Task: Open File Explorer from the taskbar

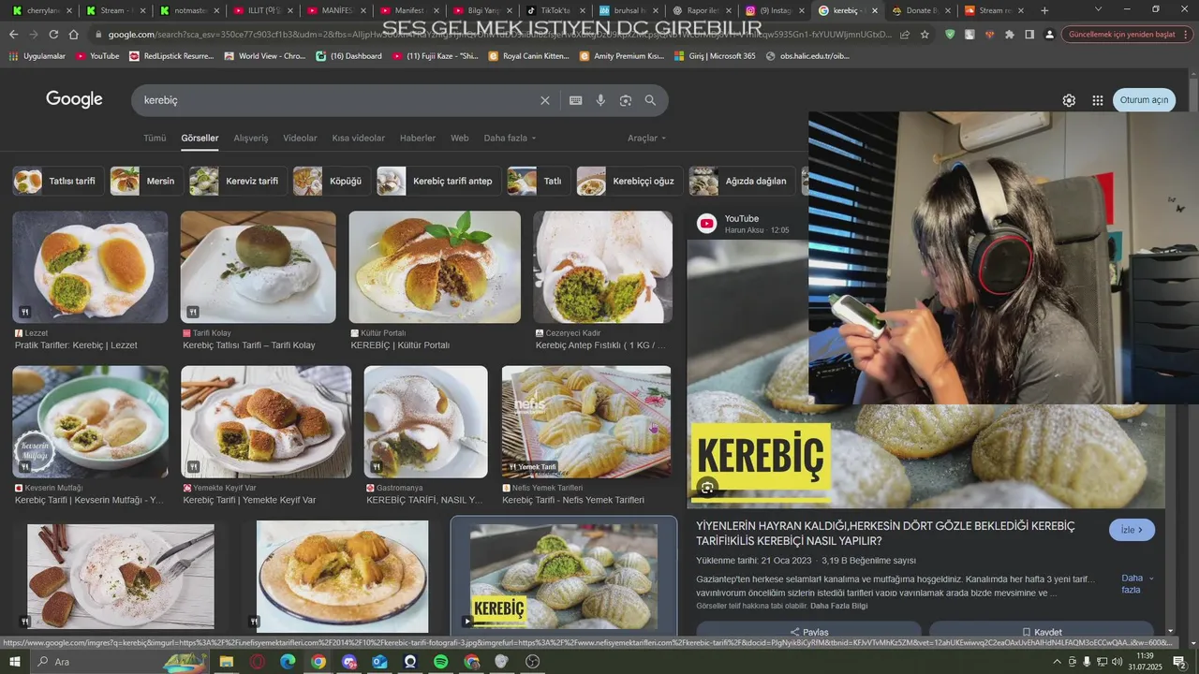Action: [226, 662]
